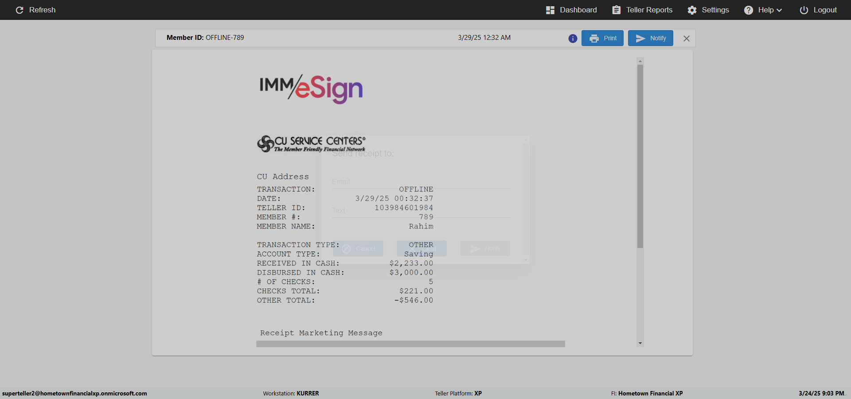Viewport: 851px width, 399px height.
Task: Click the receipt's vertical scrollbar thumb
Action: 640,156
